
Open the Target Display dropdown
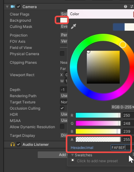click(64, 135)
